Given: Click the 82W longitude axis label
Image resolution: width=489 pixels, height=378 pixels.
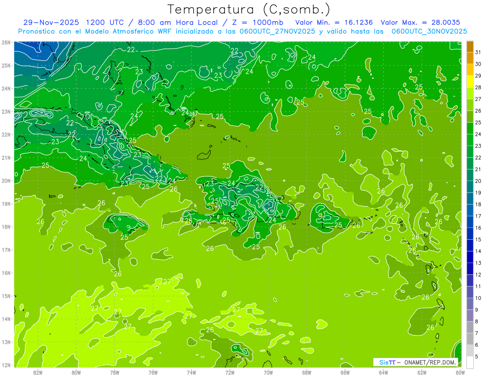Looking at the screenshot, I should [x=37, y=372].
